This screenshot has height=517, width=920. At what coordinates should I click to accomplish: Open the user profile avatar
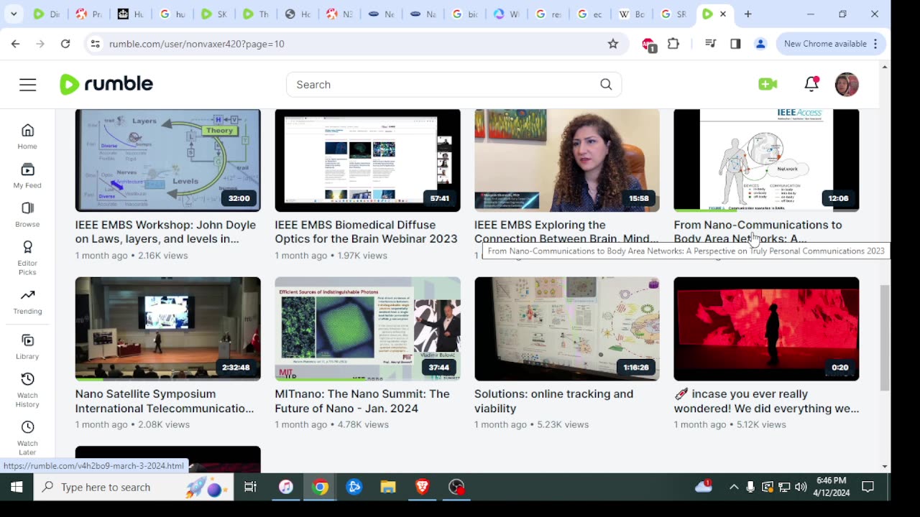click(x=847, y=84)
